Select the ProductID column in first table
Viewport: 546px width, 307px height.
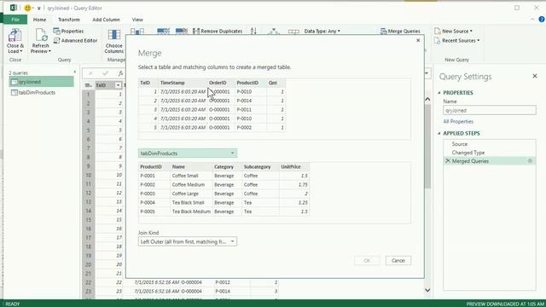pos(250,83)
